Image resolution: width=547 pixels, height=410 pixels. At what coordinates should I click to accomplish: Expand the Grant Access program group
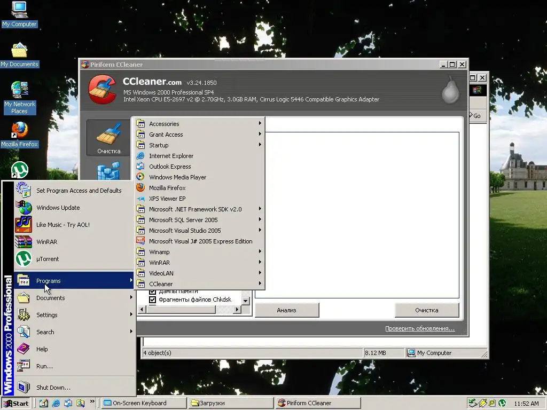pos(199,134)
